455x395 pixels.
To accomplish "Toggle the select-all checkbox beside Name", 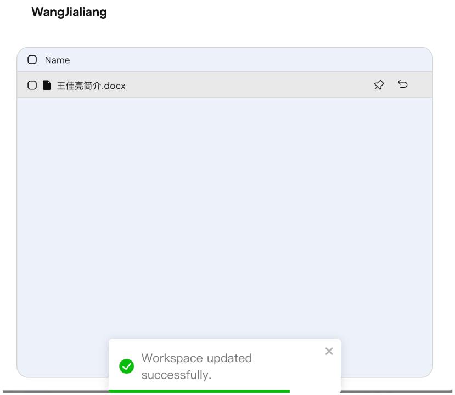I will tap(32, 60).
